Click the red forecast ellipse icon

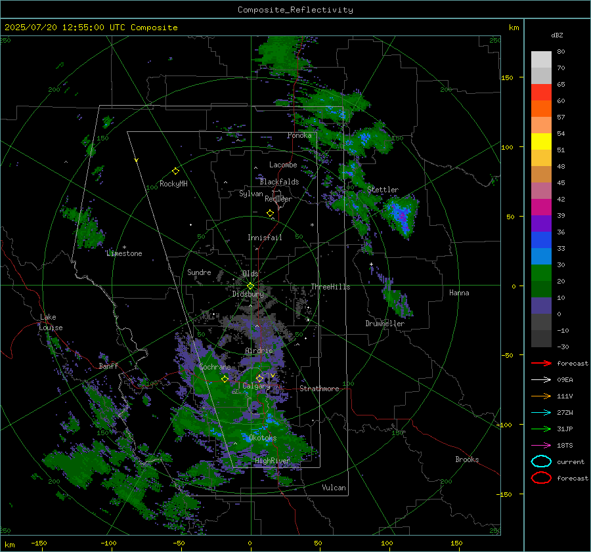(541, 478)
